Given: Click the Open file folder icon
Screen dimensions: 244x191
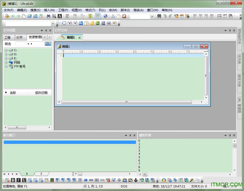Looking at the screenshot, I should point(30,16).
